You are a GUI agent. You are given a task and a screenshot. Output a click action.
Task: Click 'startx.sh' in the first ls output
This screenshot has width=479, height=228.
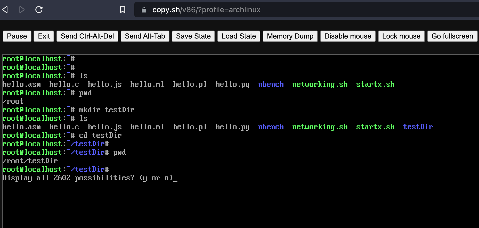point(375,84)
